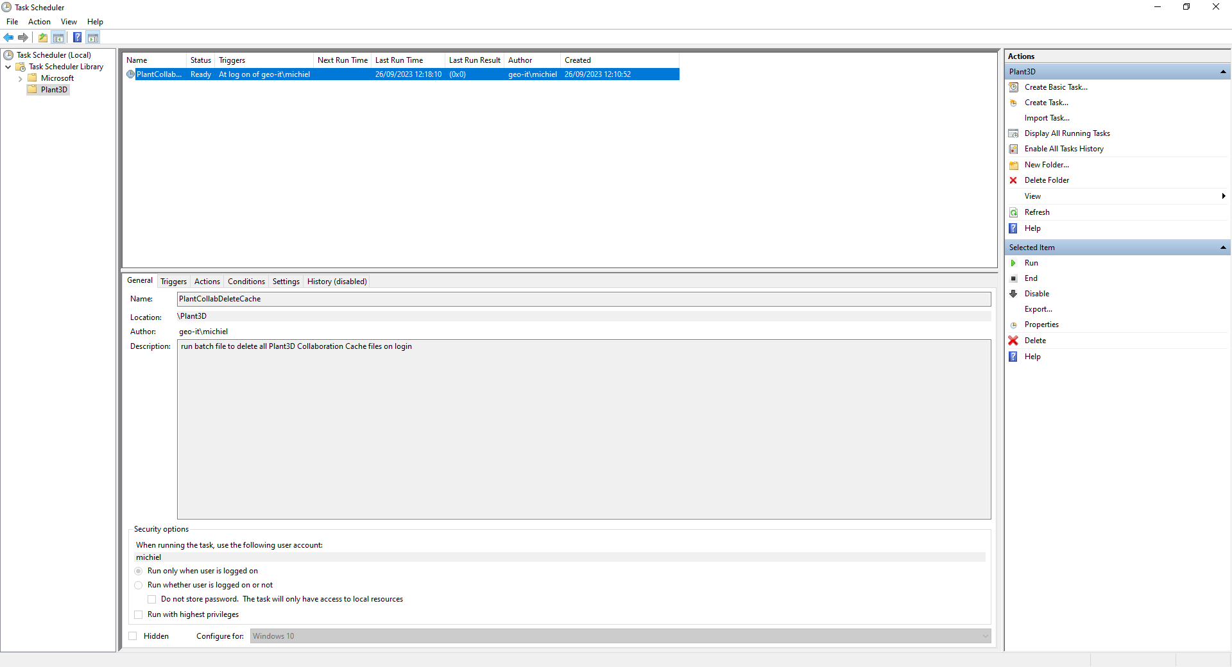Select Task Scheduler Library in the tree
Image resolution: width=1232 pixels, height=667 pixels.
[66, 67]
